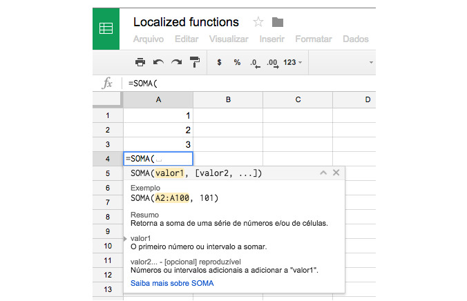Click the print icon
This screenshot has width=467, height=301.
(140, 62)
